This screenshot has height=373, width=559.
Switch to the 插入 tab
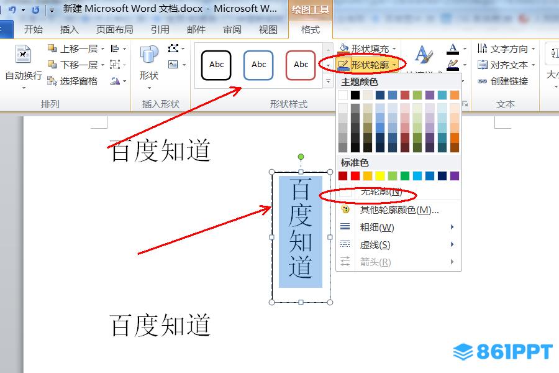pos(69,30)
